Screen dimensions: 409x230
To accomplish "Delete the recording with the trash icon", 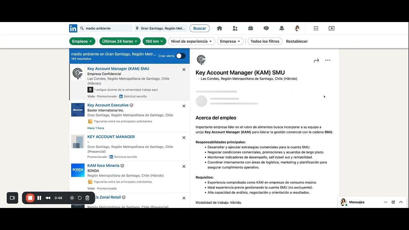I will (88, 198).
